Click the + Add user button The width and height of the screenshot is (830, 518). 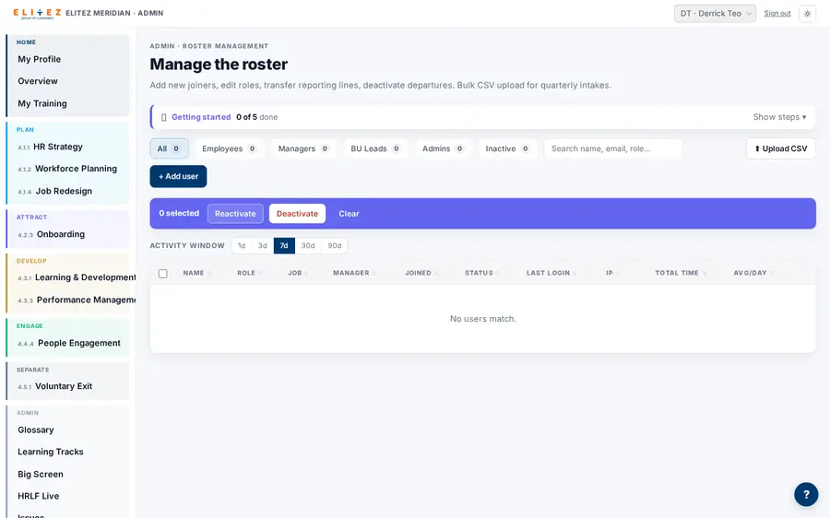178,176
